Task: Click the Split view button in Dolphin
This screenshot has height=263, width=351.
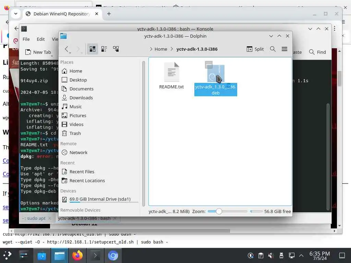Action: click(x=255, y=49)
